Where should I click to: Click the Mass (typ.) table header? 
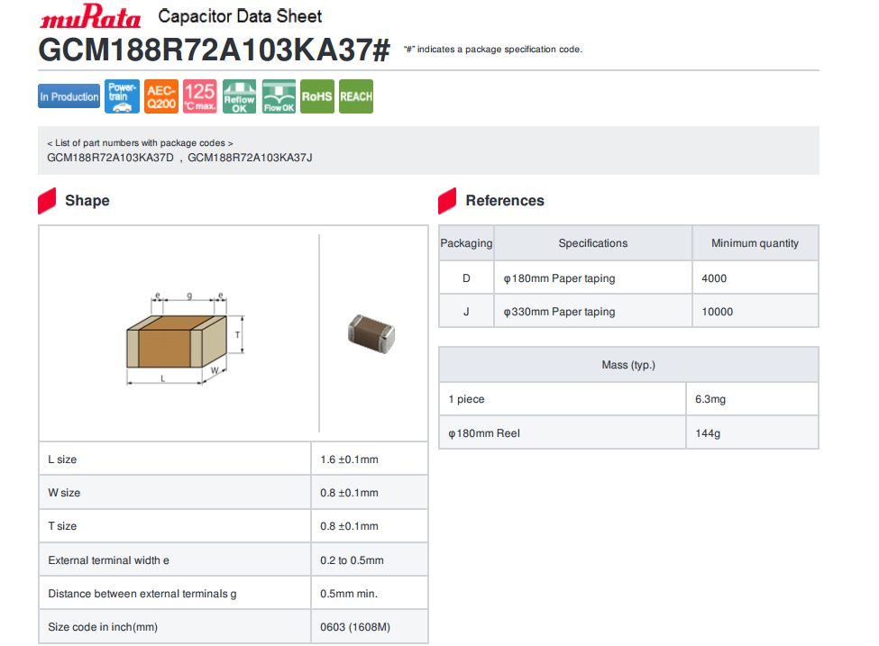click(628, 365)
